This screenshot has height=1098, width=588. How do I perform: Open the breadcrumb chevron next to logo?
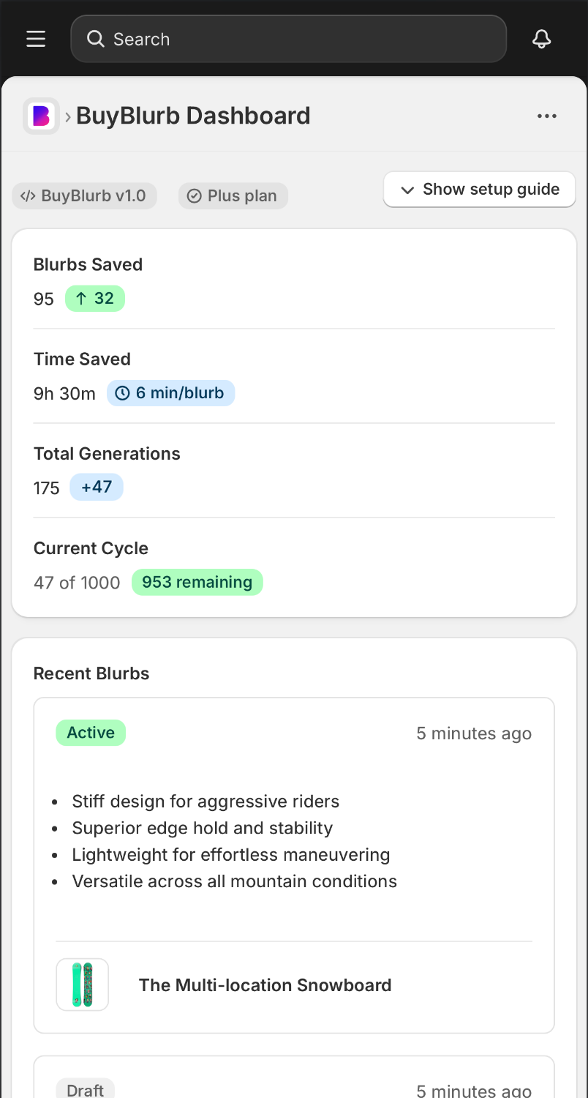click(67, 116)
